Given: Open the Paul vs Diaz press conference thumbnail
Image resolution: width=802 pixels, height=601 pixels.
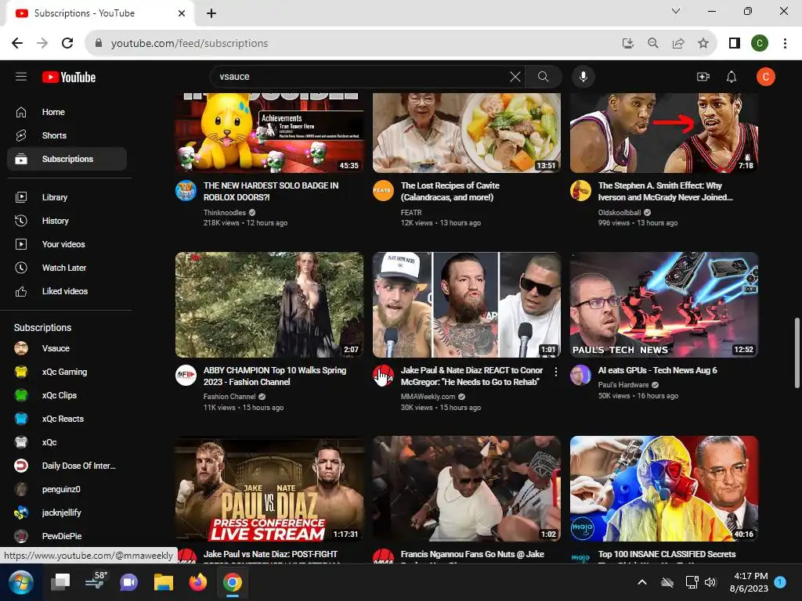Looking at the screenshot, I should point(269,488).
